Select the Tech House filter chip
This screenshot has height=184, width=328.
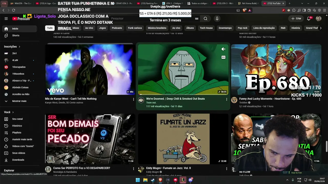click(x=206, y=28)
